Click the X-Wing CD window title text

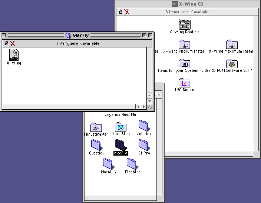191,4
